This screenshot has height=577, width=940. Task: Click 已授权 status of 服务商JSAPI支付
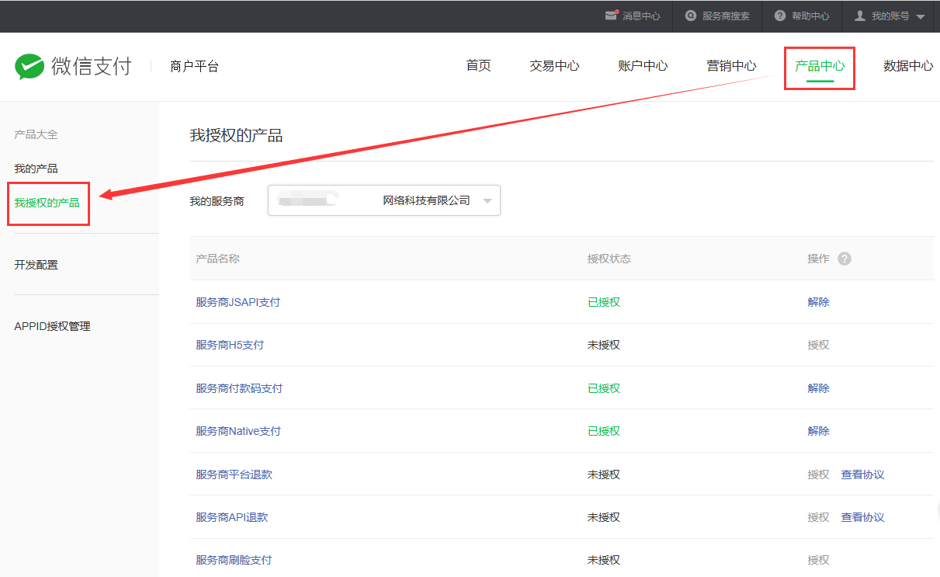[x=604, y=302]
